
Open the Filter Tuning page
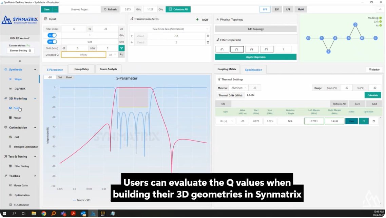(x=21, y=166)
